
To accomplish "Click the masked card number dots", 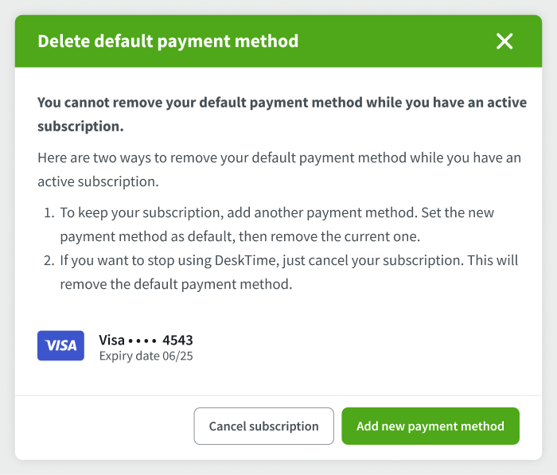I will [x=142, y=341].
